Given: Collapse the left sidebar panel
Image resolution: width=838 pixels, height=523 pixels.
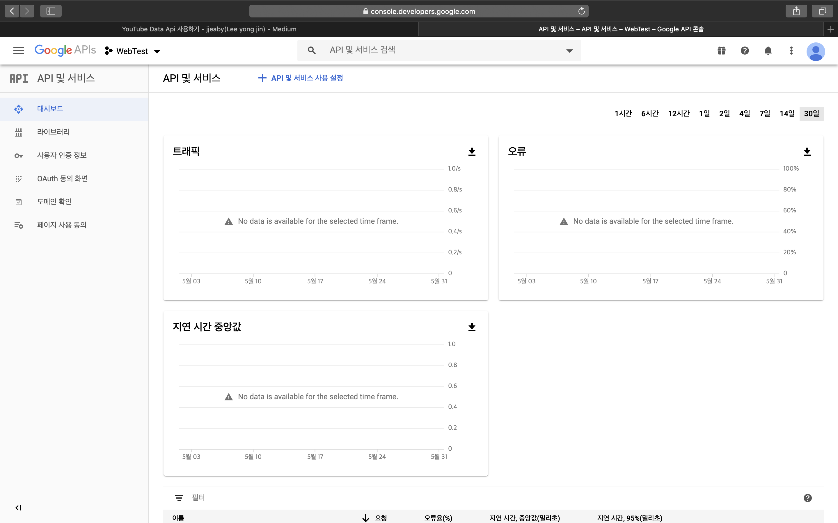Looking at the screenshot, I should click(x=18, y=507).
